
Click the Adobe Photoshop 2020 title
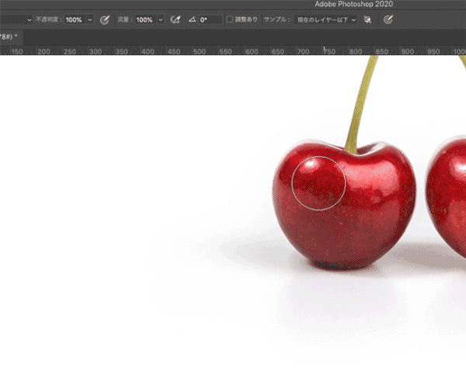(354, 4)
